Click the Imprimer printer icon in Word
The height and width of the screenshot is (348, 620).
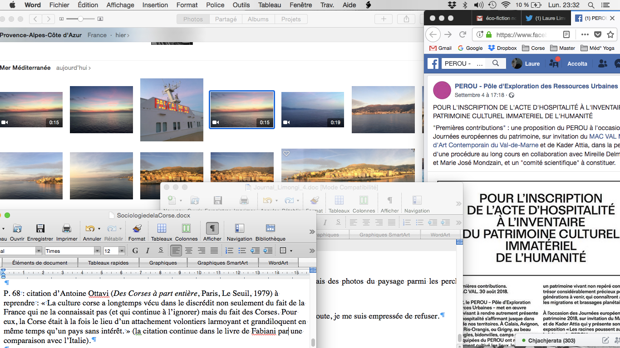tap(67, 228)
